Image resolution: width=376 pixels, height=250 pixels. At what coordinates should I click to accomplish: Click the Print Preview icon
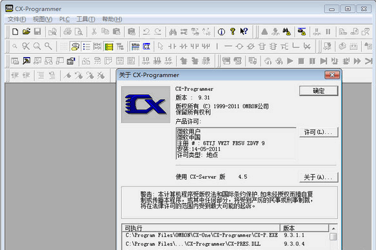point(78,31)
